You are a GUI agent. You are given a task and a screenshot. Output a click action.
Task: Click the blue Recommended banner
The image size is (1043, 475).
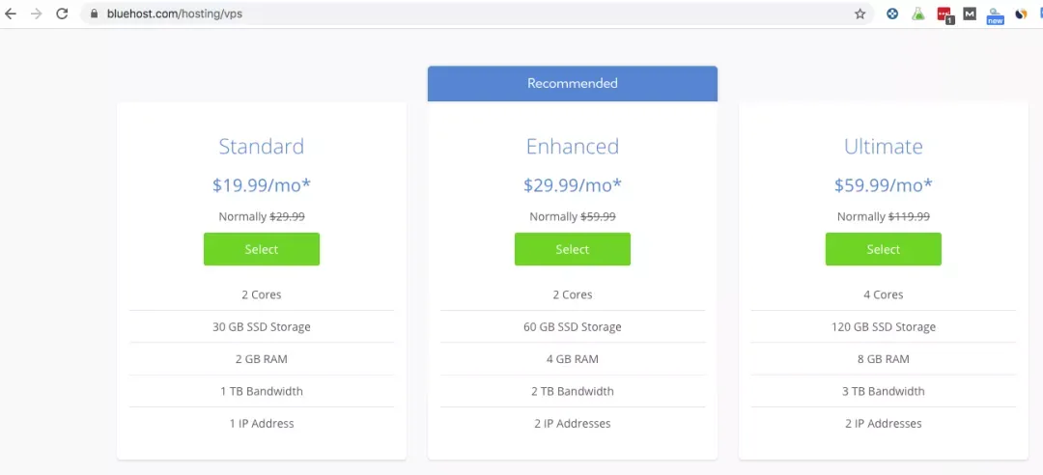tap(572, 84)
